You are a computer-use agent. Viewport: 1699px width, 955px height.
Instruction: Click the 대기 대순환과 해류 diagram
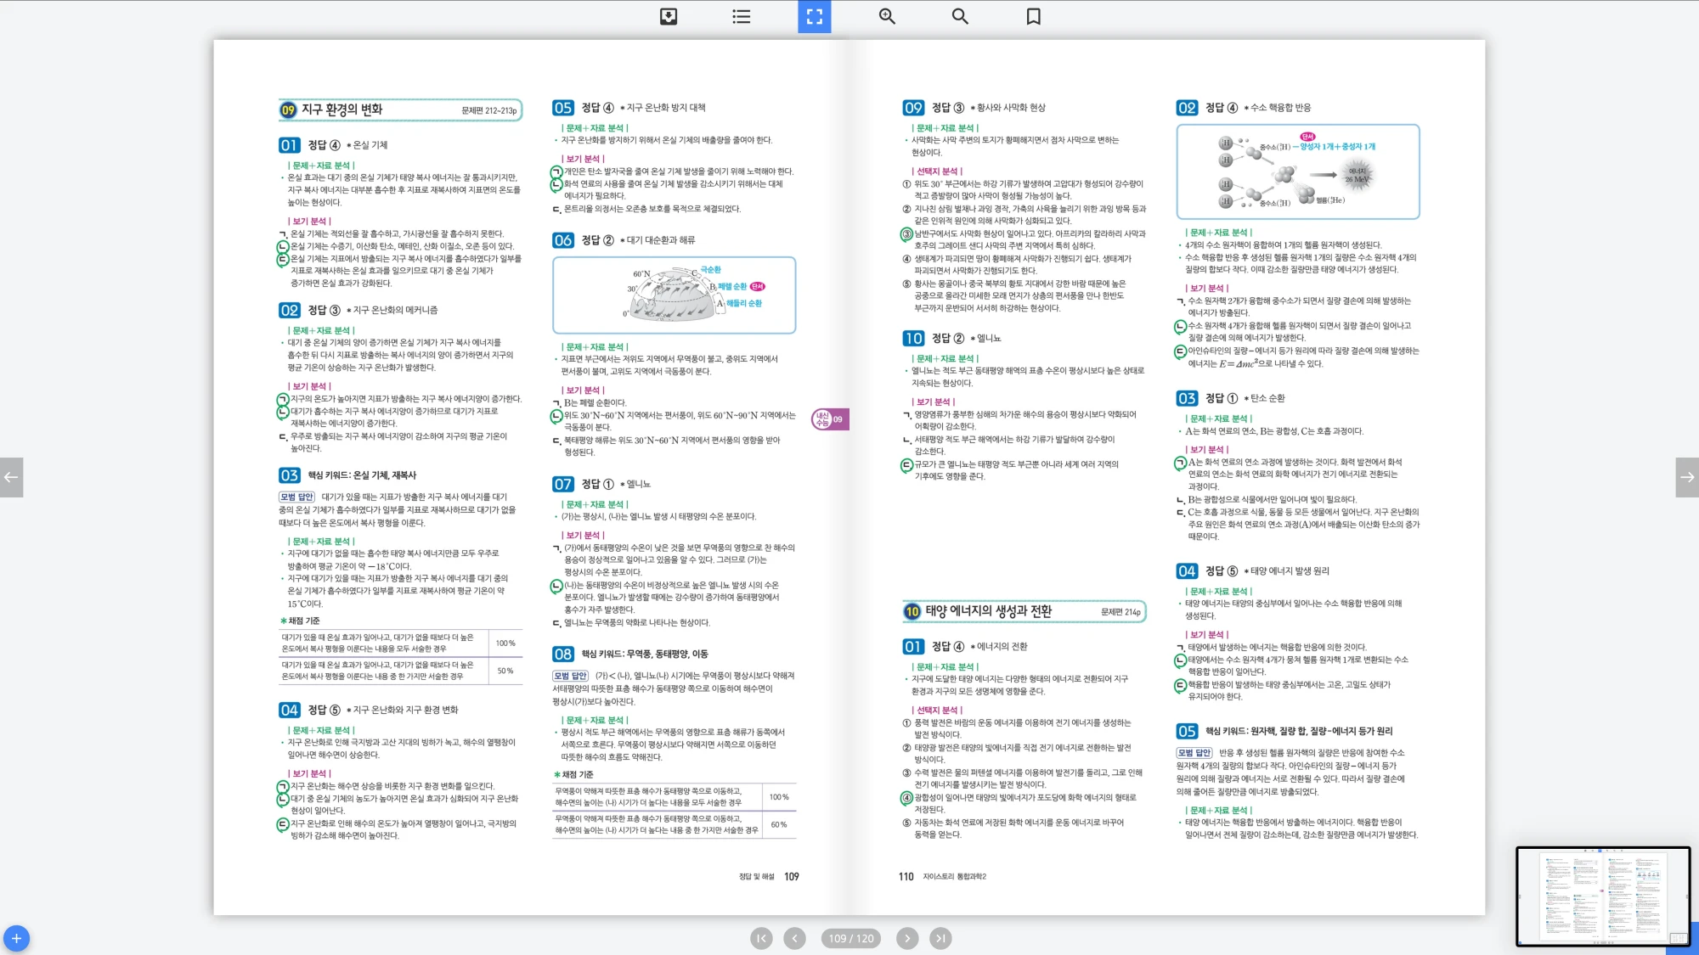[x=674, y=295]
